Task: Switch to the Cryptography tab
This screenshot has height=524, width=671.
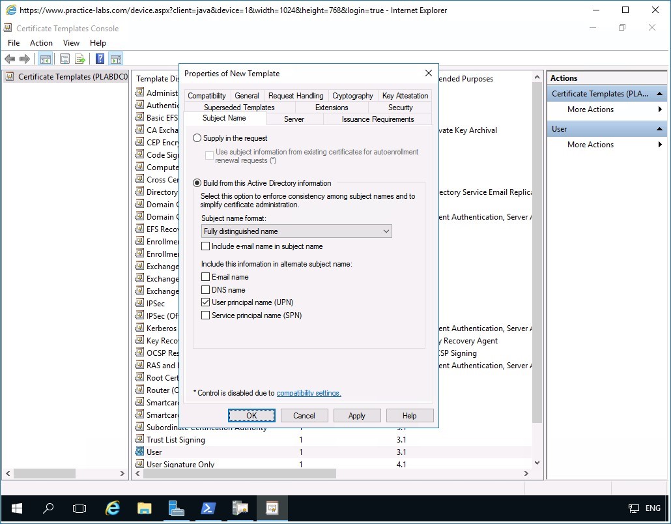Action: 352,95
